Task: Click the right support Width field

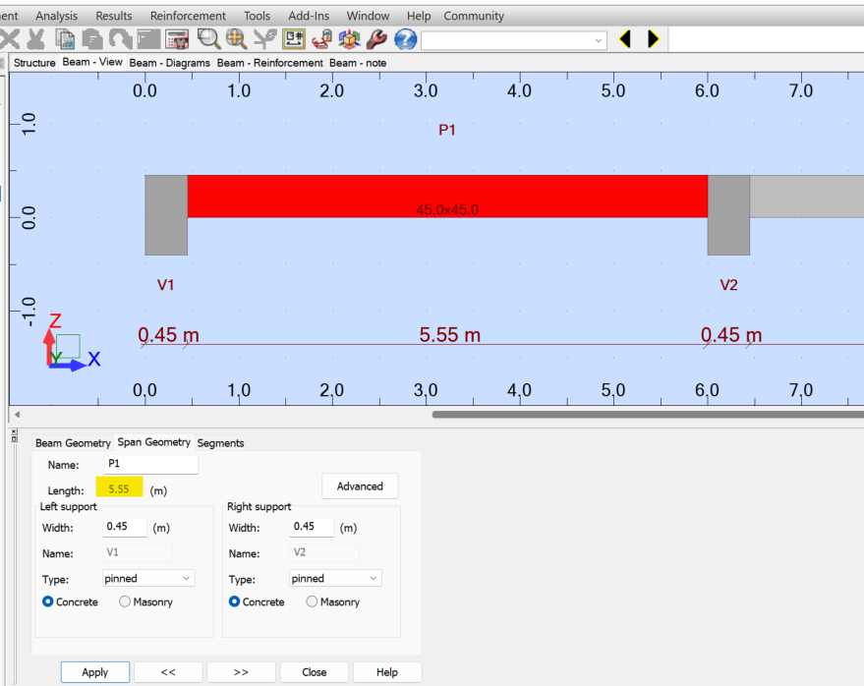Action: click(x=312, y=527)
